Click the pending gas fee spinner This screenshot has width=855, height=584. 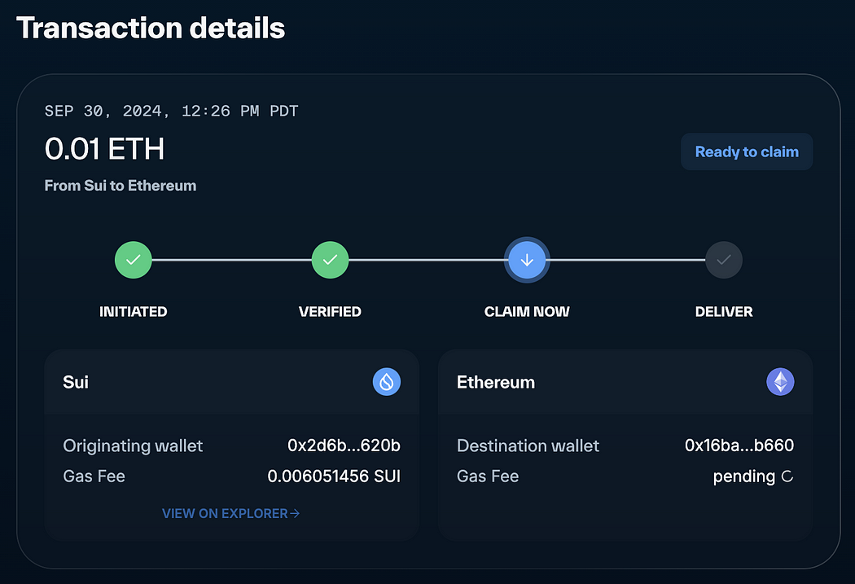pos(787,476)
